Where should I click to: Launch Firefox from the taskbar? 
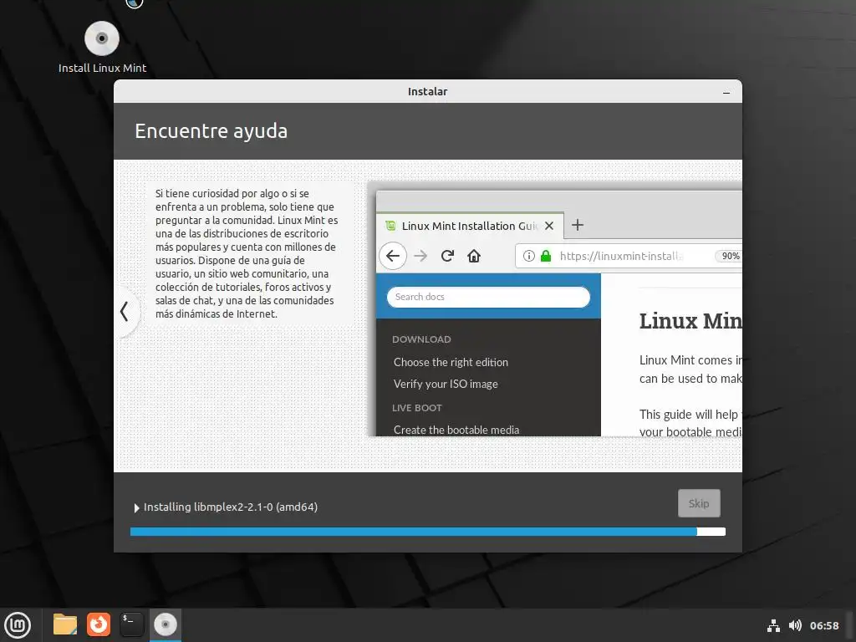coord(99,624)
